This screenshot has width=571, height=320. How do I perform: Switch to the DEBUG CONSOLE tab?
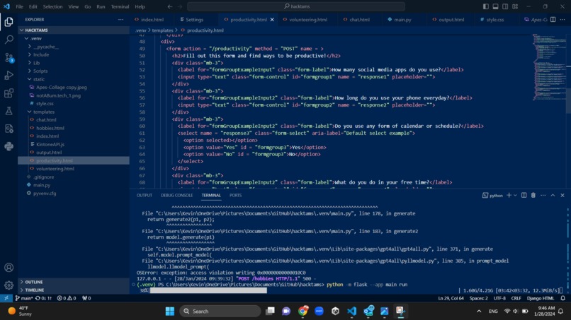pos(176,196)
